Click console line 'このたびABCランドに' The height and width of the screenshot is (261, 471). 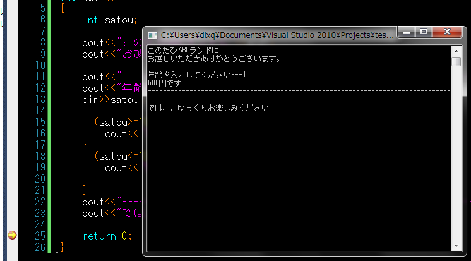coord(183,51)
